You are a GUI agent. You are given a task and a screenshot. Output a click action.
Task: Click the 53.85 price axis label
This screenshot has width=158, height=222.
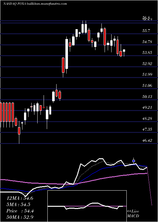click(x=147, y=53)
